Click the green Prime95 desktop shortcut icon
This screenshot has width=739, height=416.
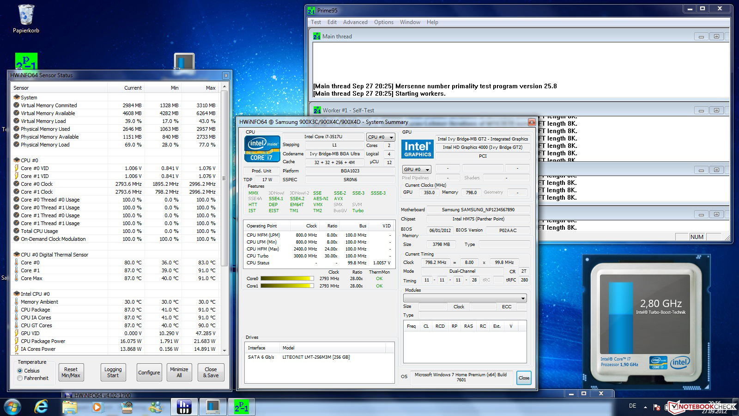click(26, 61)
